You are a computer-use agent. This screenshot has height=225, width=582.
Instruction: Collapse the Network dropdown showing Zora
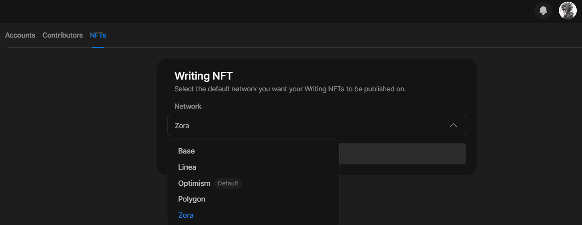tap(317, 126)
